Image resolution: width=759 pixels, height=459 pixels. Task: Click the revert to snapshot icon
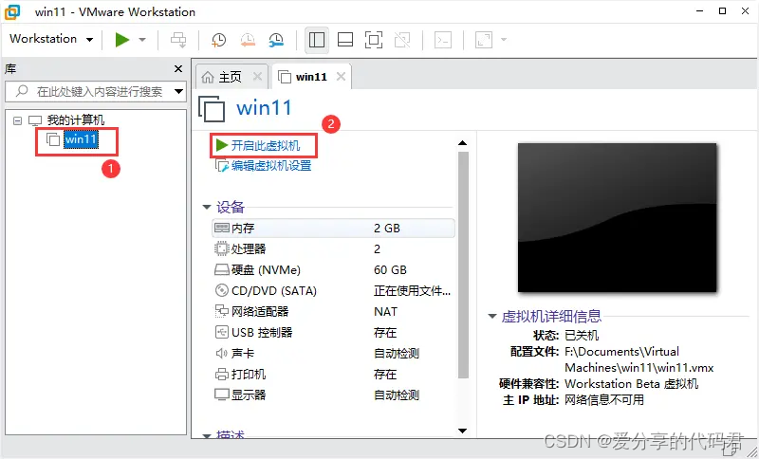(x=248, y=40)
